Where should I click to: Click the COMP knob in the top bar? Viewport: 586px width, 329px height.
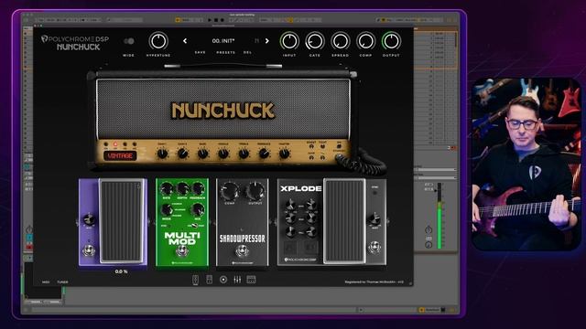pyautogui.click(x=365, y=41)
